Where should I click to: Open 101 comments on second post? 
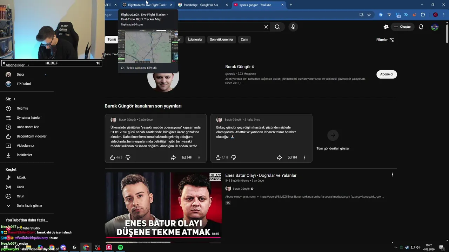click(292, 157)
